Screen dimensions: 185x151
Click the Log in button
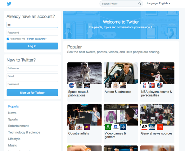[32, 46]
